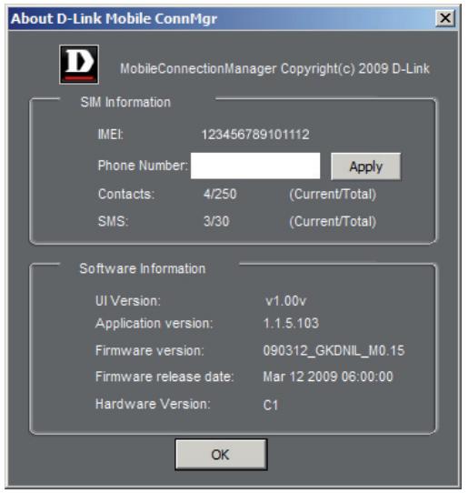This screenshot has width=468, height=493.
Task: Click the Contacts: label
Action: click(x=126, y=194)
